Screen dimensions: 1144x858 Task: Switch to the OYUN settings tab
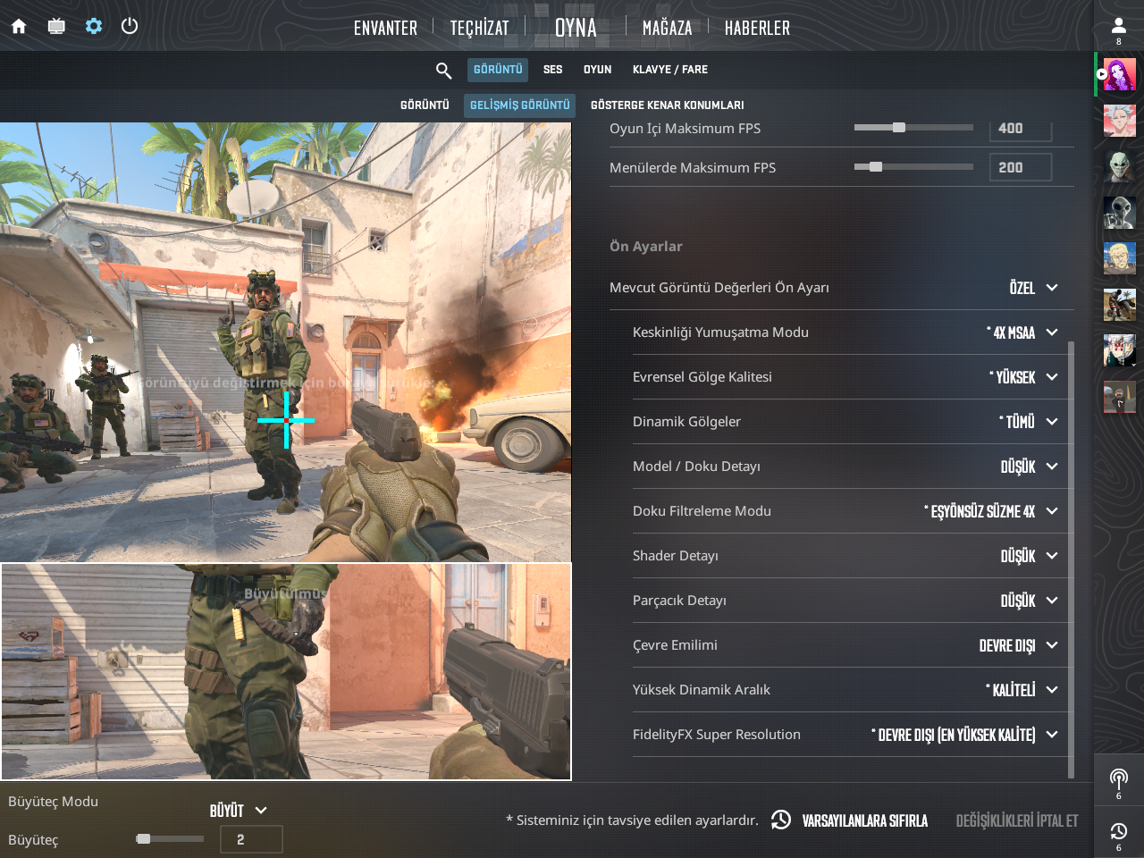pos(597,70)
